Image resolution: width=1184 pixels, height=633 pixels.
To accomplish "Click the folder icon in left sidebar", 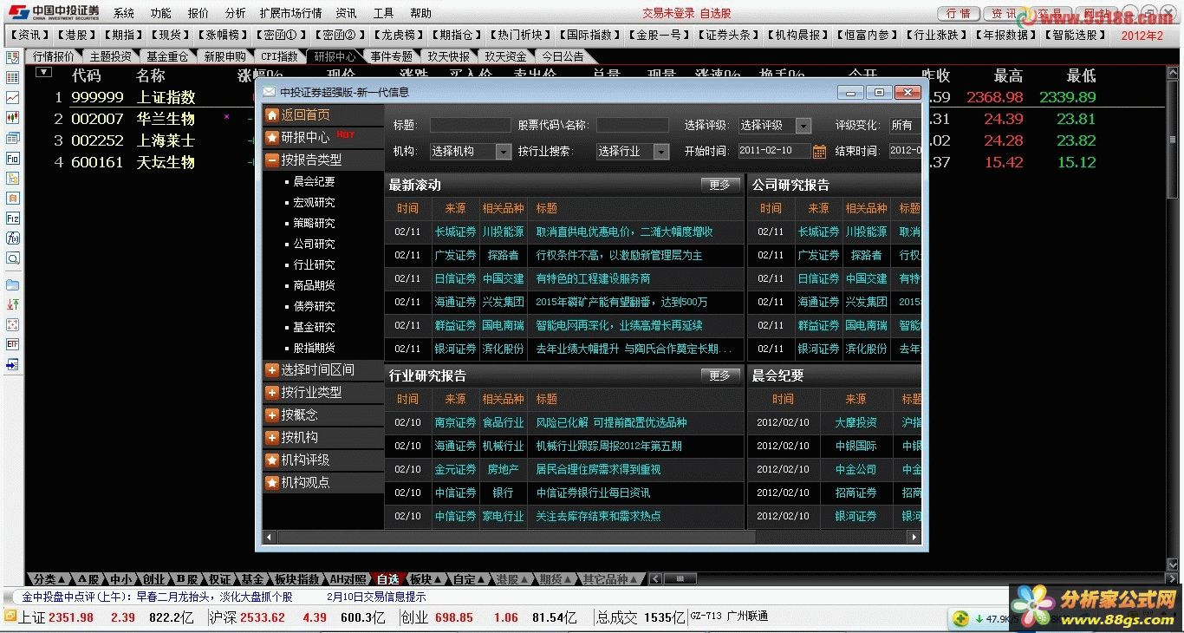I will point(12,284).
